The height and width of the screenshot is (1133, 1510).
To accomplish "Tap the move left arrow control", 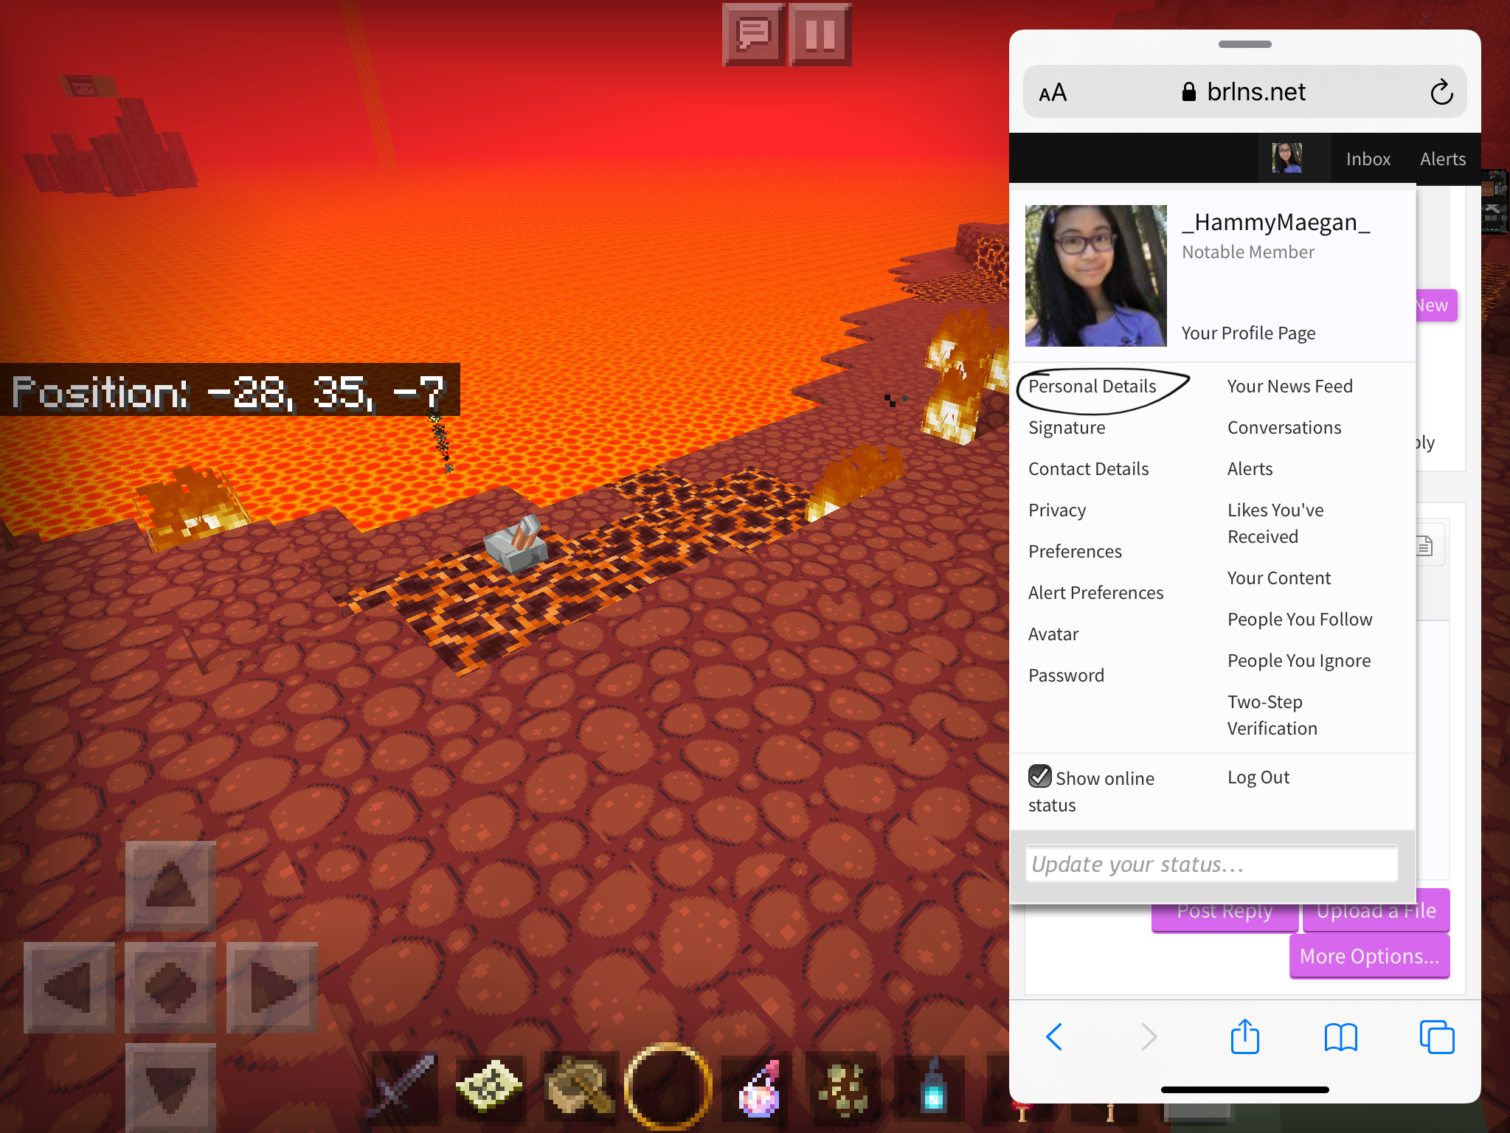I will point(69,988).
